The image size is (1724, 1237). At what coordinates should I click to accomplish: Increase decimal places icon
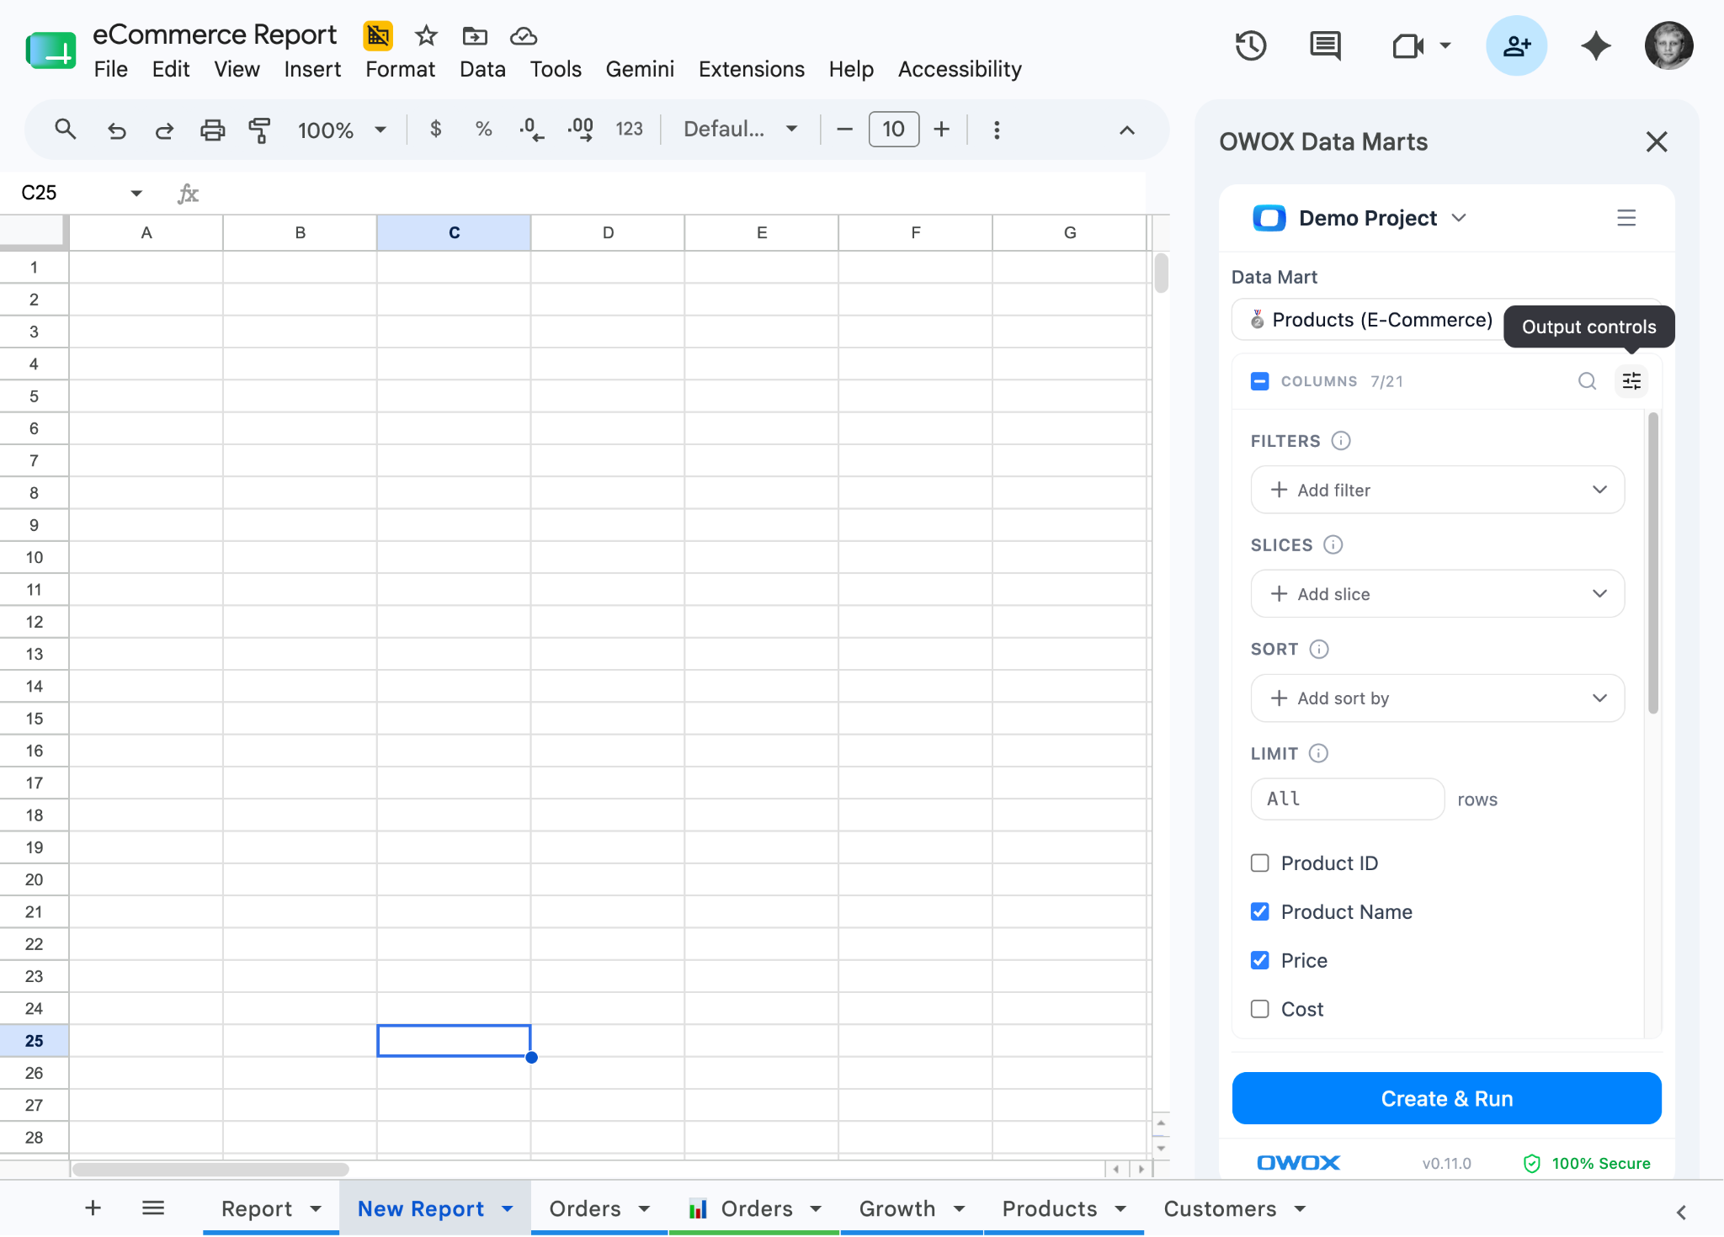pyautogui.click(x=580, y=129)
